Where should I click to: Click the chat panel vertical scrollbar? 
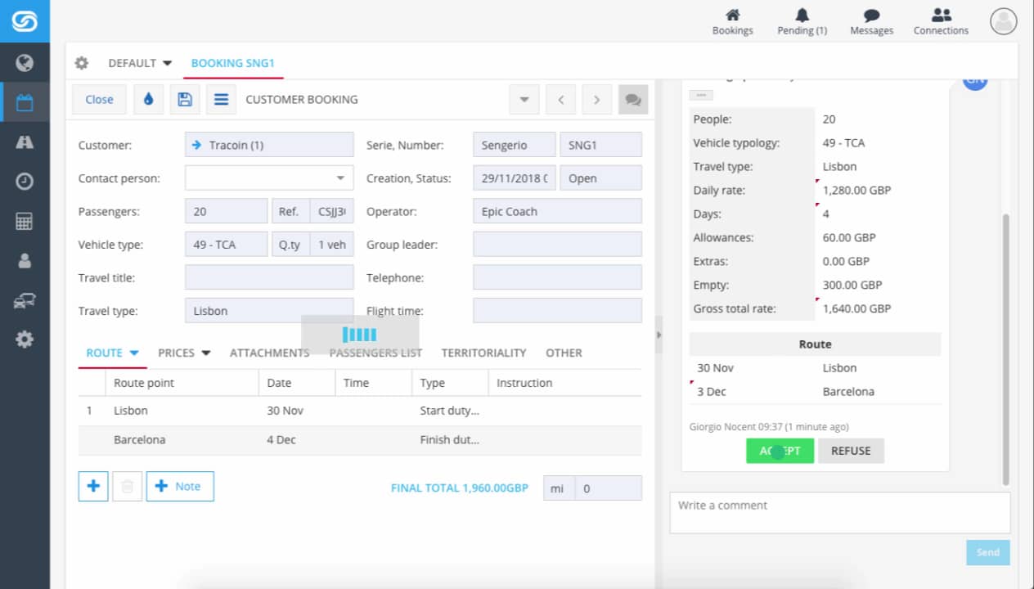(1005, 344)
